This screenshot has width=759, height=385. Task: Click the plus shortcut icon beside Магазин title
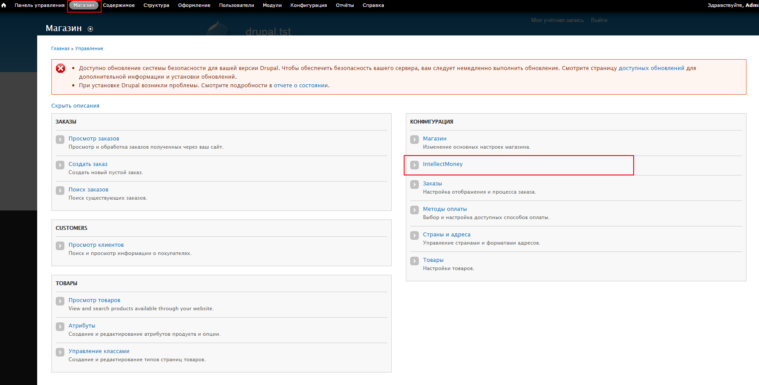click(90, 29)
